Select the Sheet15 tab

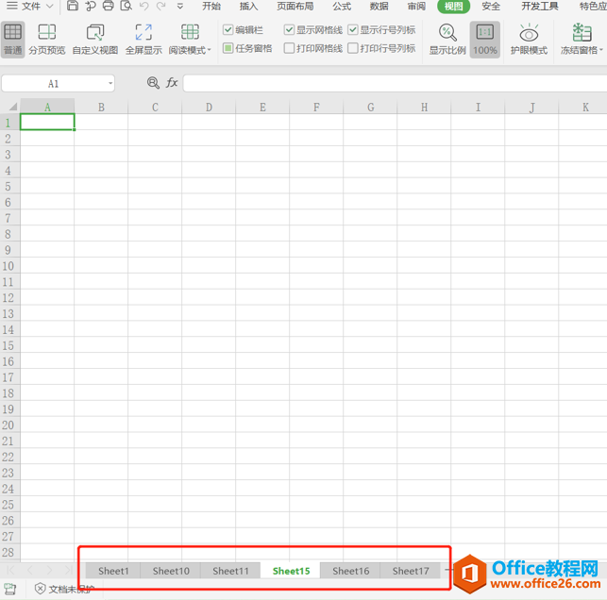coord(291,571)
